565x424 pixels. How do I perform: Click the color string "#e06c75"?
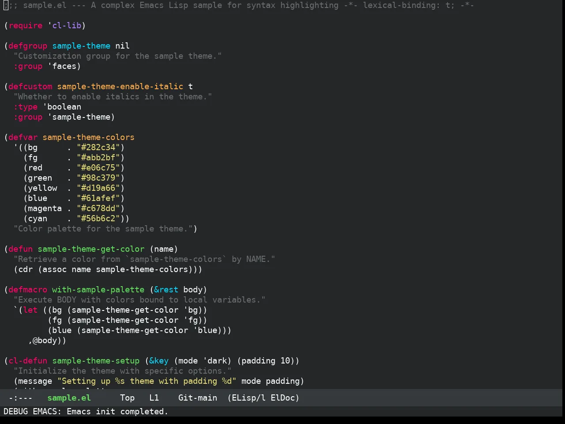click(x=98, y=168)
